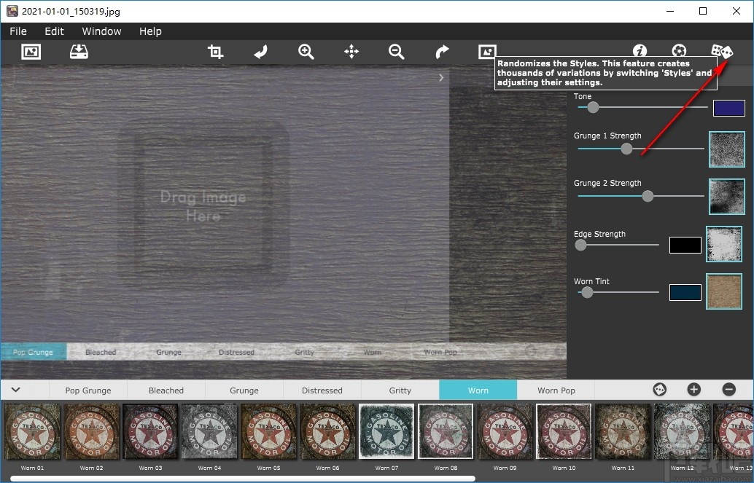Click the remove preset minus button
754x483 pixels.
(x=728, y=390)
